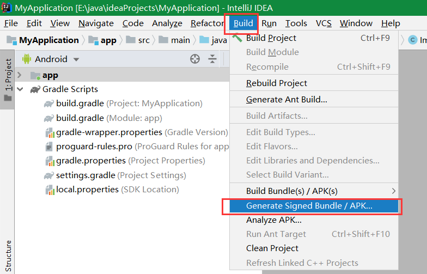This screenshot has height=274, width=427.
Task: Open the Window menu
Action: [356, 23]
